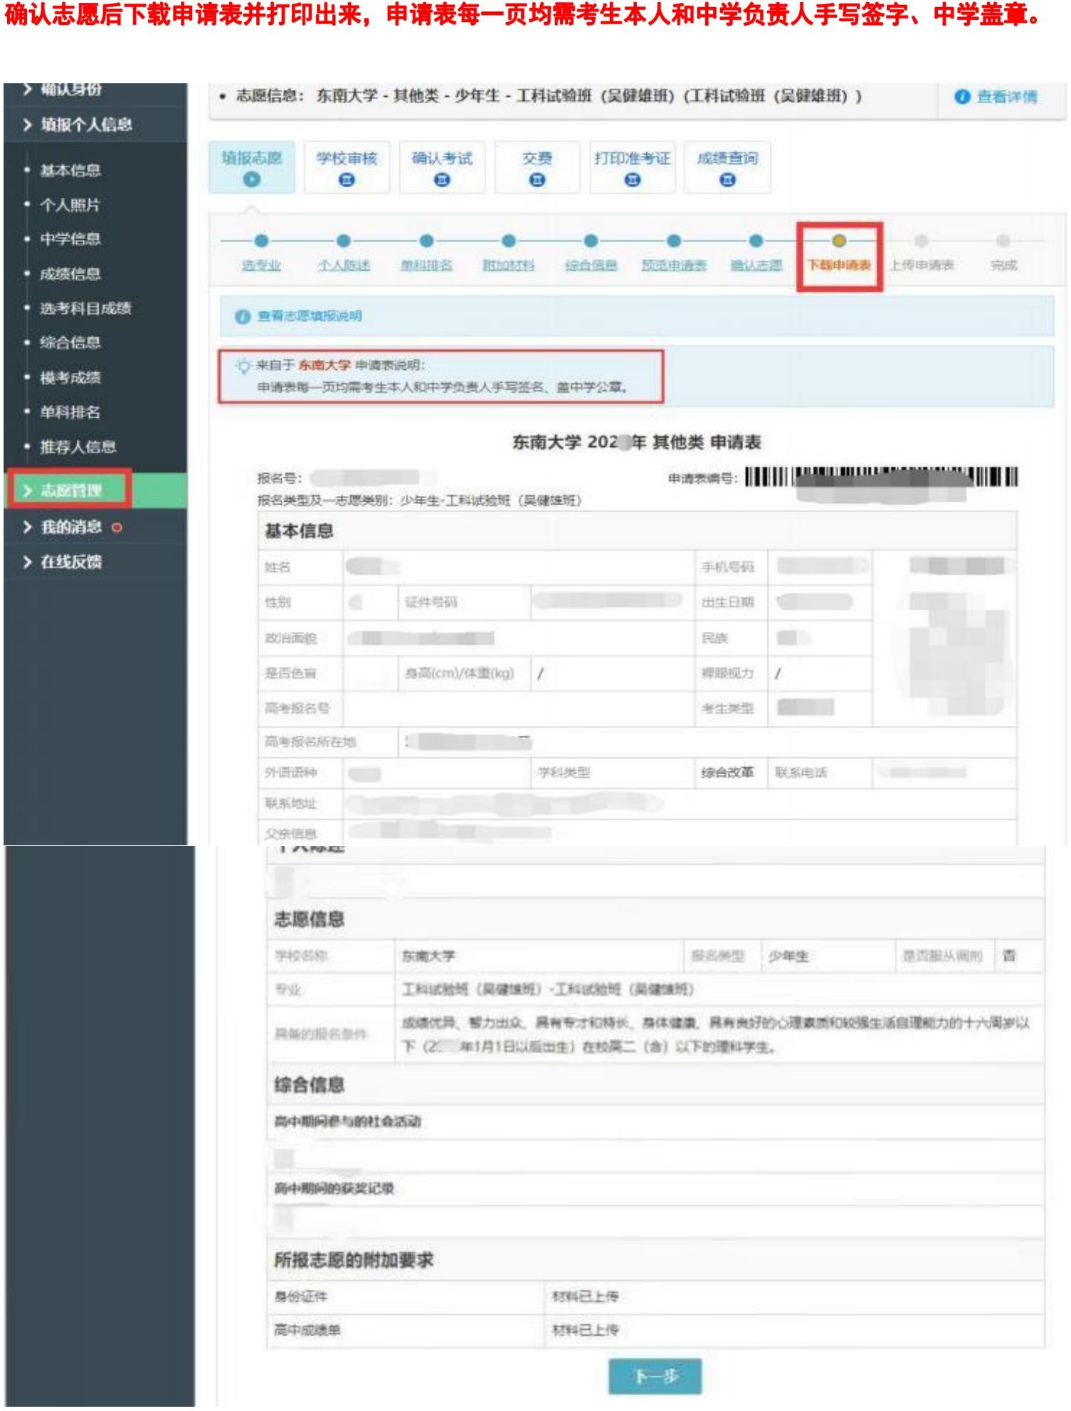
Task: Click the icon under 成绩查询 tab
Action: (x=727, y=181)
